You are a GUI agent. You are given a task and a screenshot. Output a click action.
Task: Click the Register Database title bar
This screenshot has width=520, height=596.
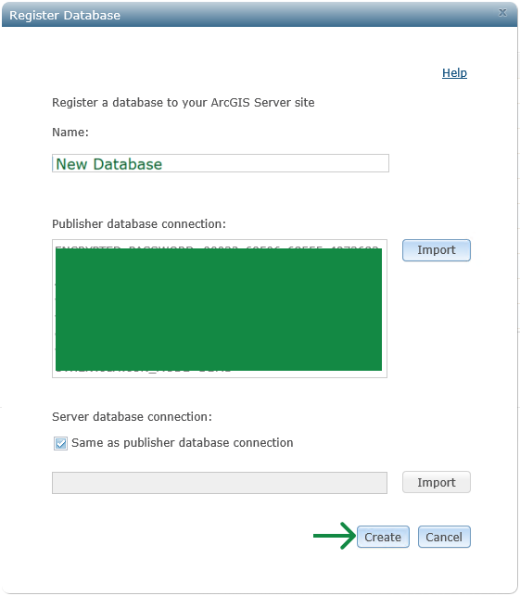(x=260, y=15)
